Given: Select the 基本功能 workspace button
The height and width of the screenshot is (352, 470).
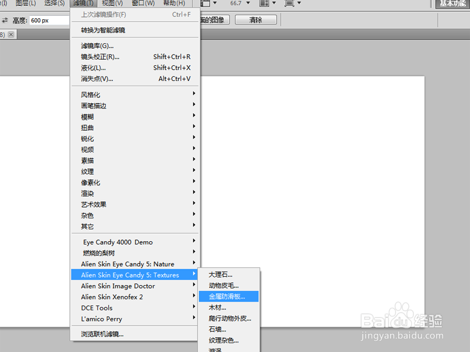Looking at the screenshot, I should (x=452, y=4).
